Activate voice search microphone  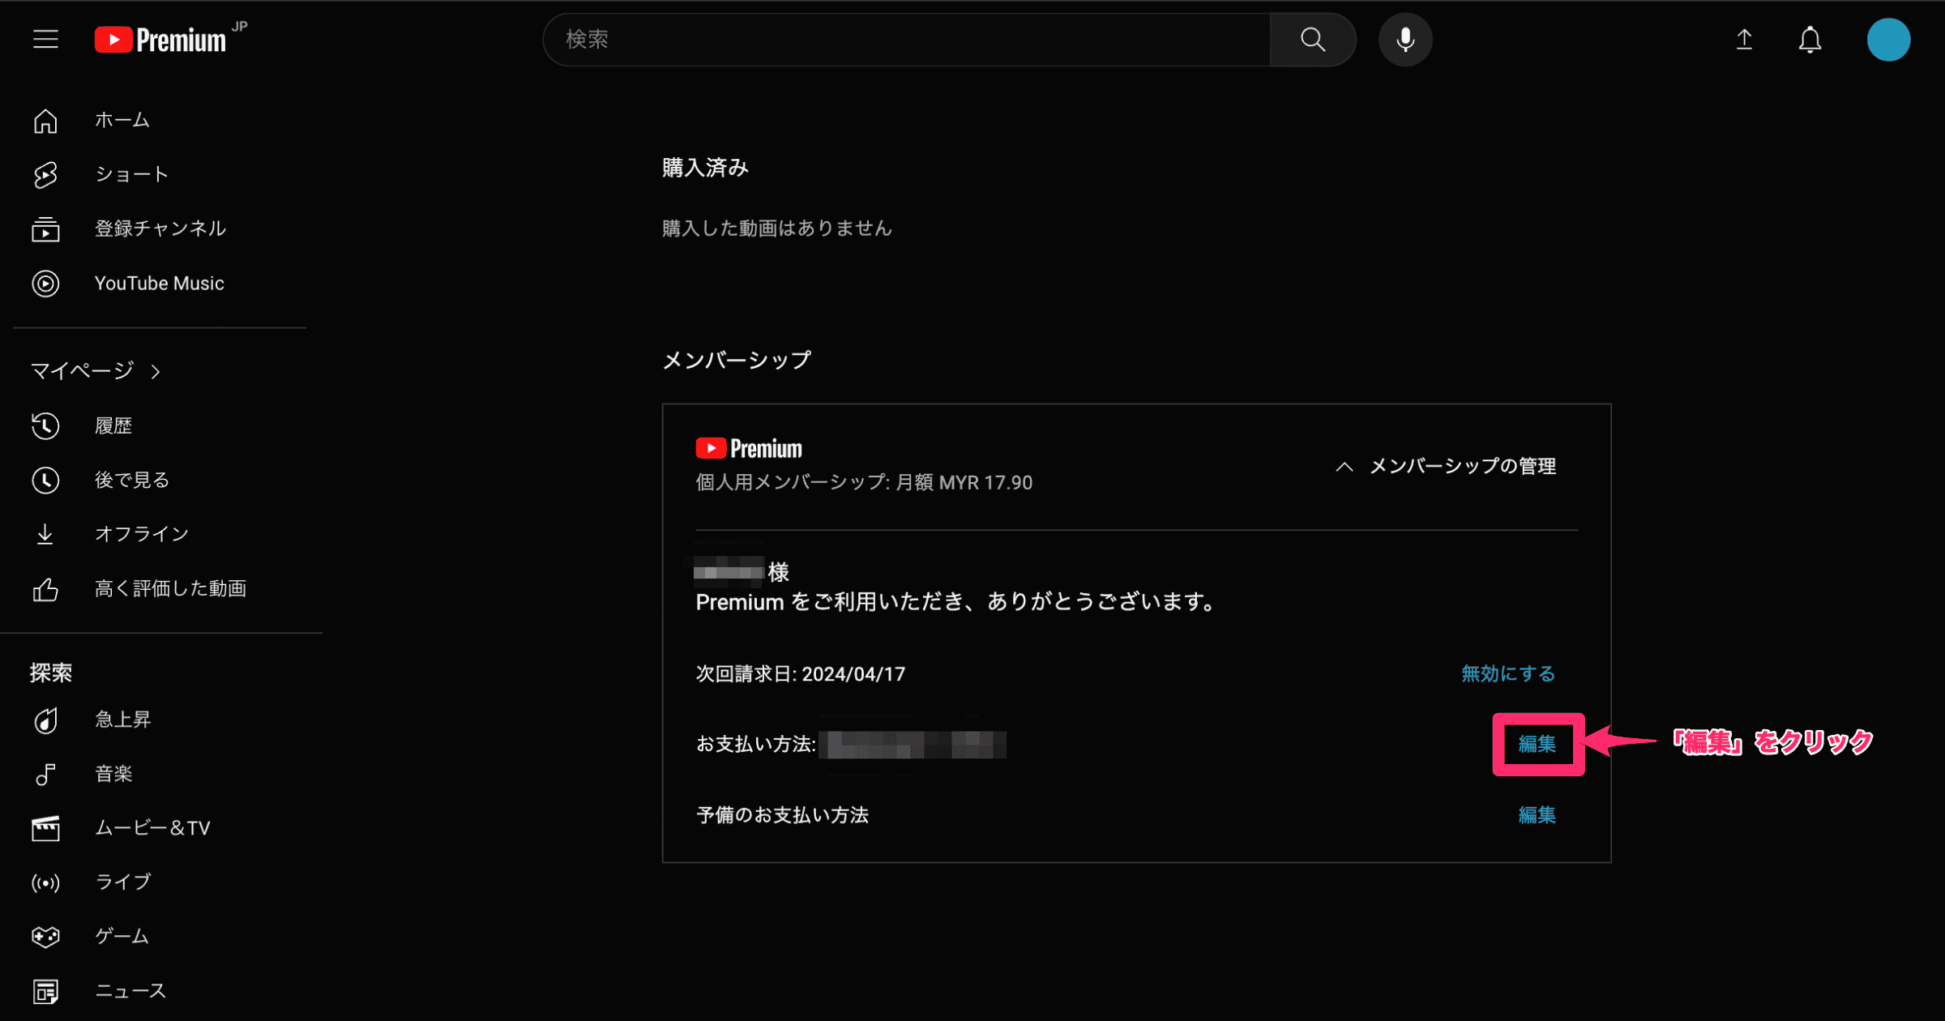[1405, 39]
